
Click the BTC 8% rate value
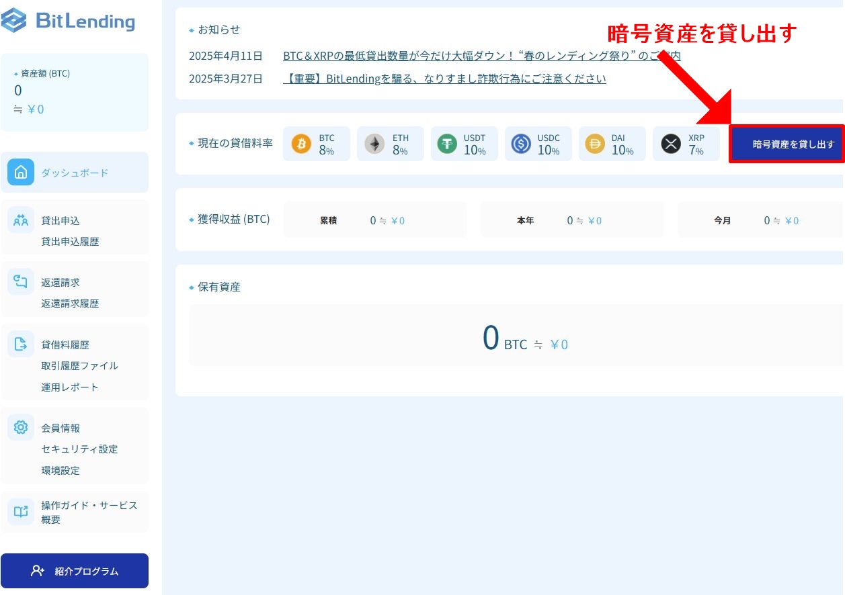point(327,150)
